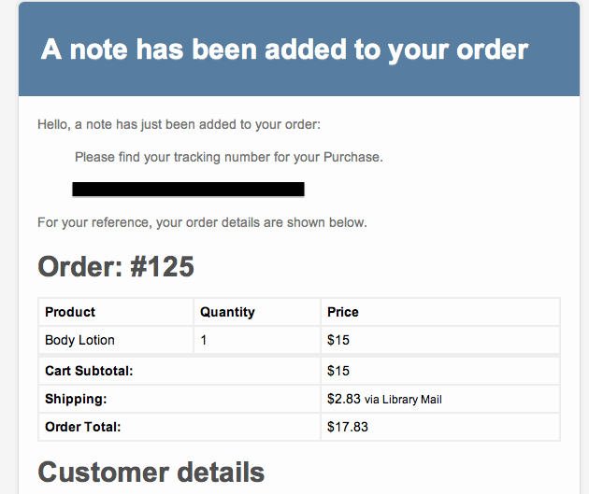Select the Order #125 heading
The height and width of the screenshot is (494, 589).
click(x=116, y=266)
